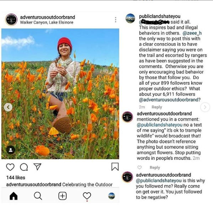The image size is (213, 214).
Task: Open the Activity heart tab
Action: pyautogui.click(x=87, y=196)
